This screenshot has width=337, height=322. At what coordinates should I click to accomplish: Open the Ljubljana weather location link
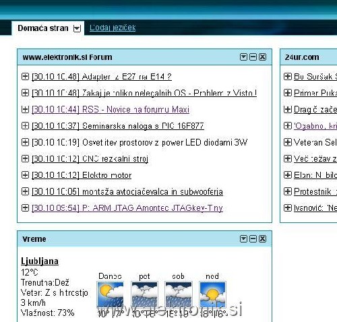[x=40, y=261]
